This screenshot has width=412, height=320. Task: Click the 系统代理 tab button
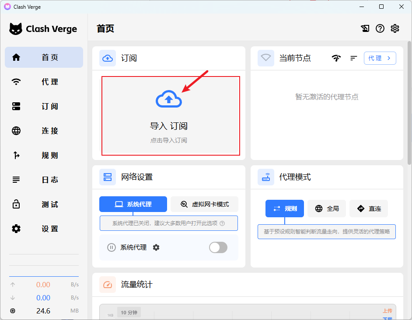[x=133, y=204]
